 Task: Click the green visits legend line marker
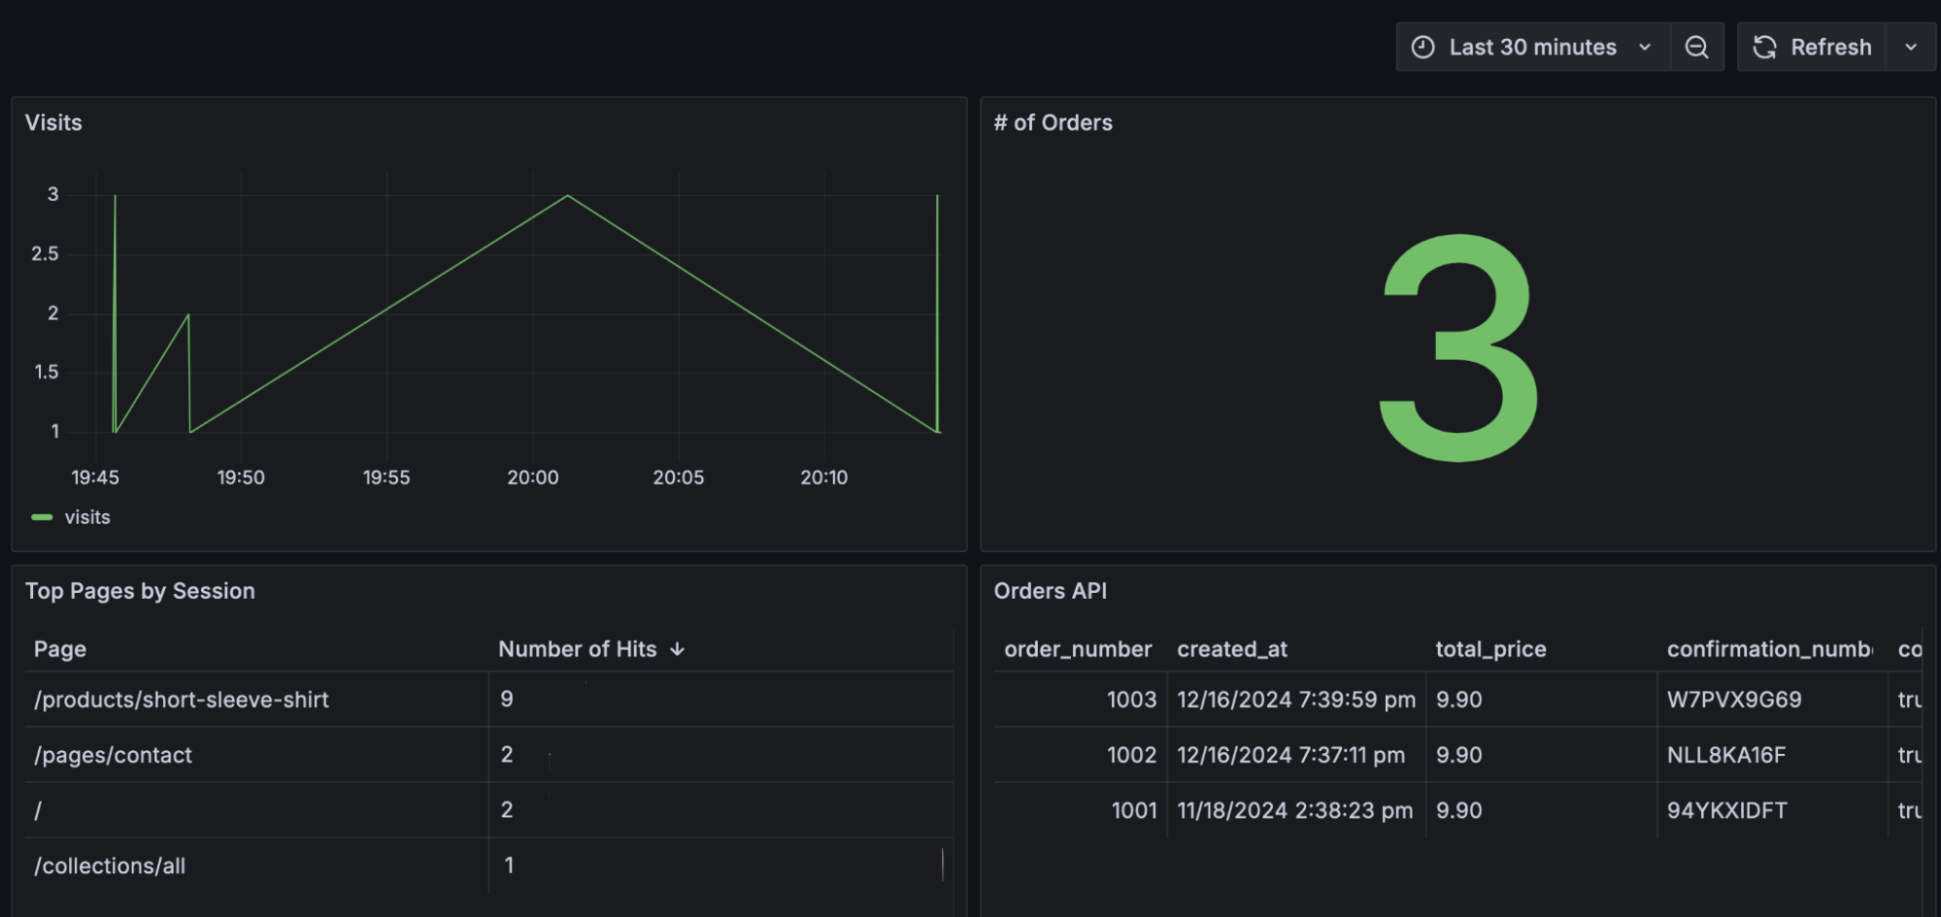(x=43, y=517)
